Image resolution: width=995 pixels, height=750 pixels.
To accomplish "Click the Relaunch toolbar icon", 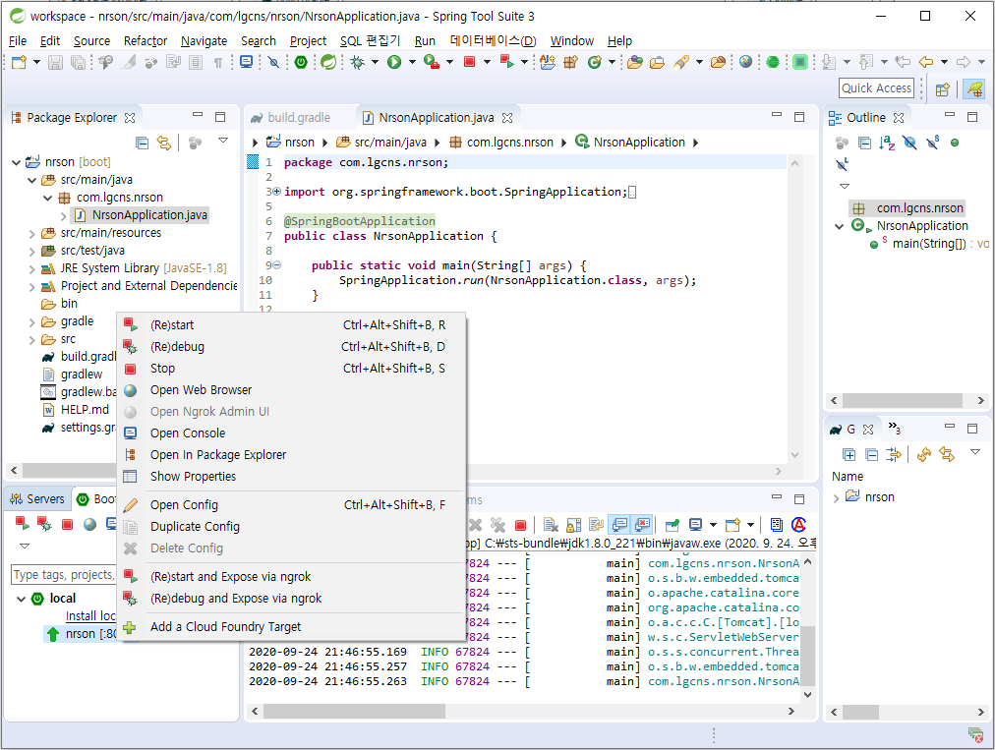I will pos(506,62).
